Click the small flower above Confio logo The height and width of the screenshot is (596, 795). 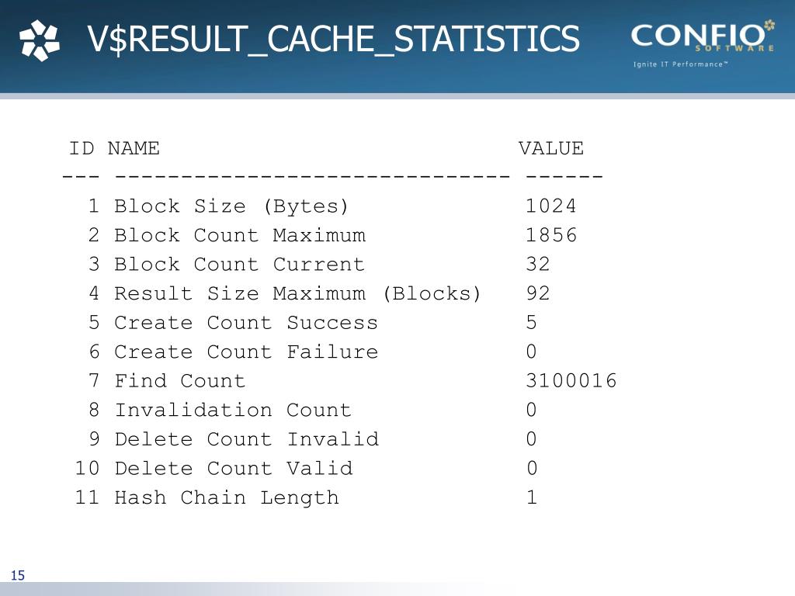(769, 25)
